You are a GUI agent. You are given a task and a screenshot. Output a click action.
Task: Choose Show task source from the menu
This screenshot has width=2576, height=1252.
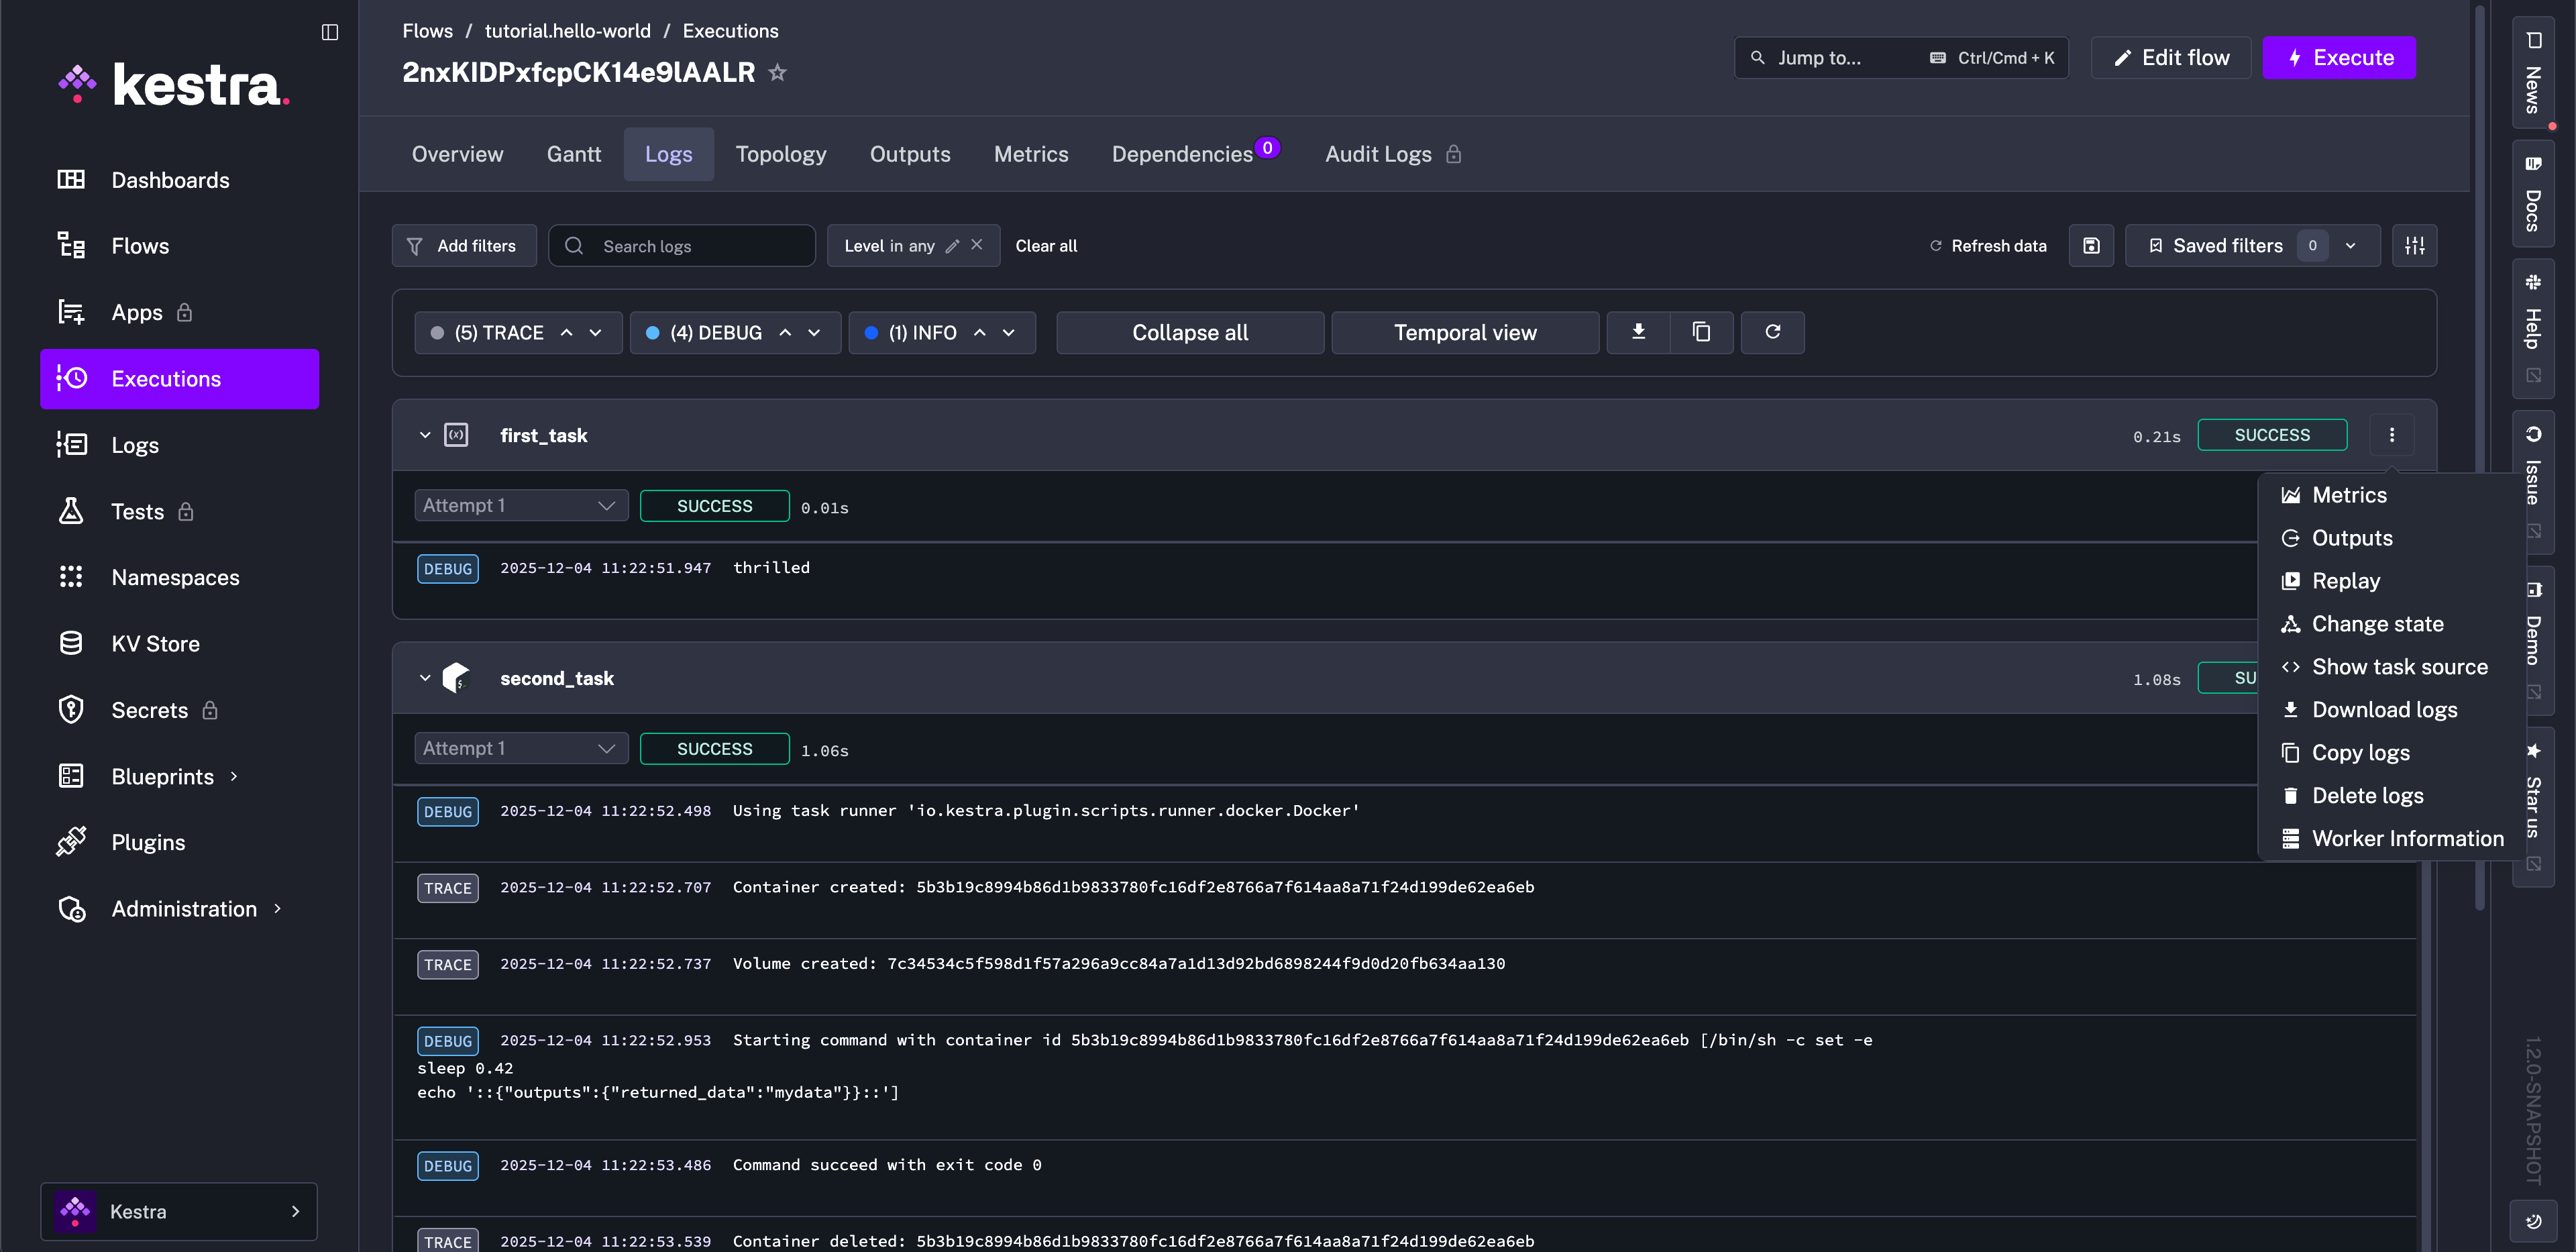tap(2399, 666)
